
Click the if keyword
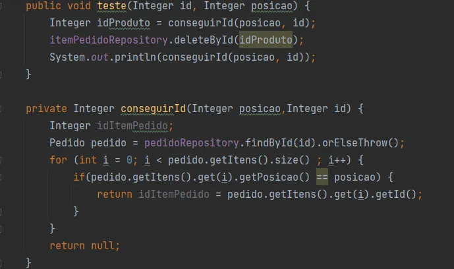pos(79,177)
